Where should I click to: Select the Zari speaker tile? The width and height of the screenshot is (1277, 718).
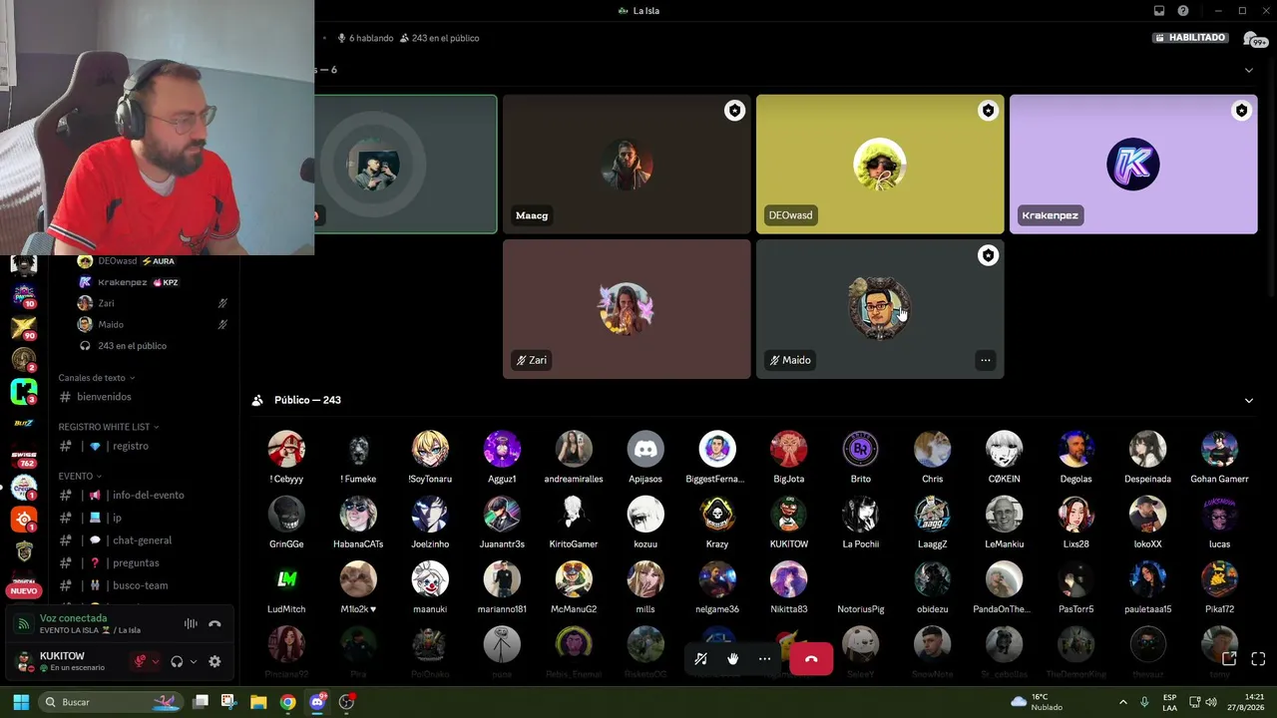[627, 309]
